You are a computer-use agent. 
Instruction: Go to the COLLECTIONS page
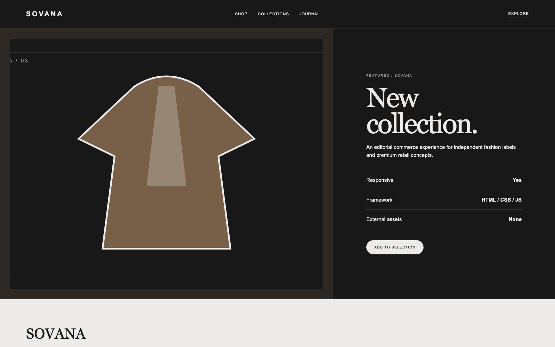click(273, 14)
